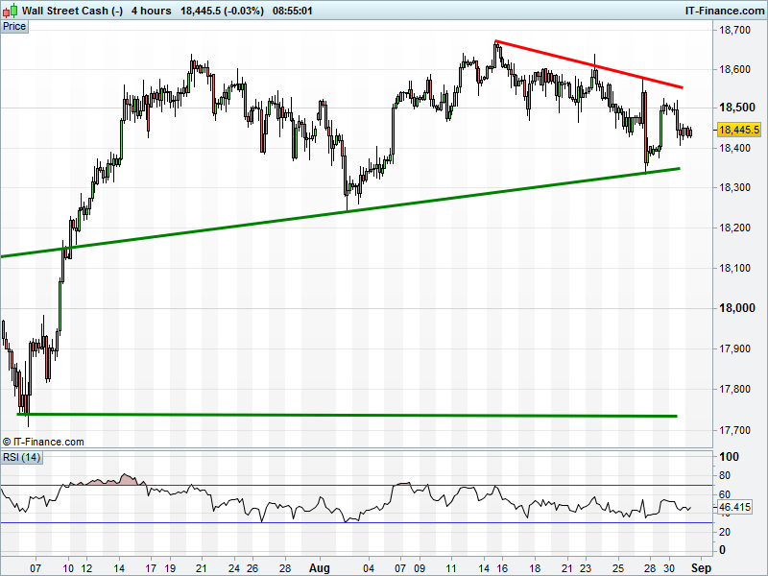The width and height of the screenshot is (768, 576).
Task: Click the 17,700 price axis label
Action: coord(734,430)
